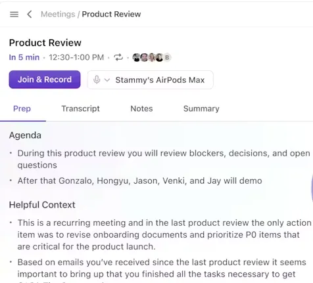313x283 pixels.
Task: Open Stammy's AirPods Max device selector
Action: pyautogui.click(x=150, y=79)
